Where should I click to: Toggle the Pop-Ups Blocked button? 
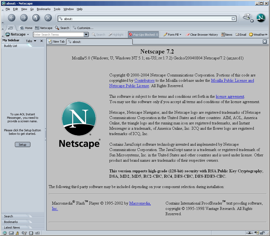coord(143,35)
